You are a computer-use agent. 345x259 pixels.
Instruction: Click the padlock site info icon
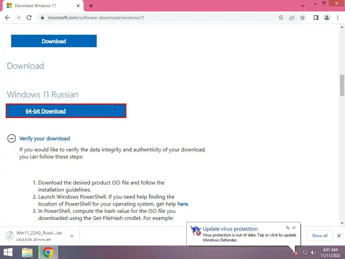click(42, 18)
